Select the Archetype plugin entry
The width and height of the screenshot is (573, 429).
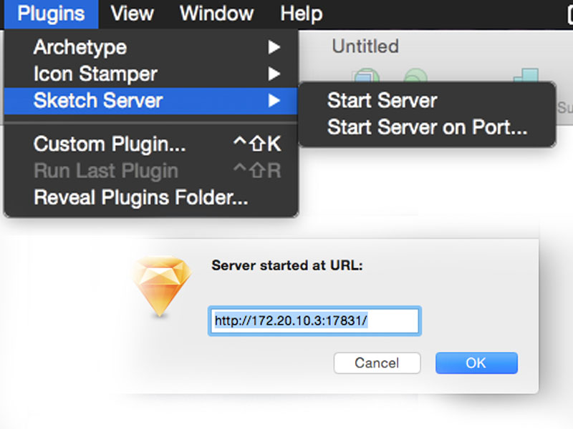pyautogui.click(x=151, y=47)
